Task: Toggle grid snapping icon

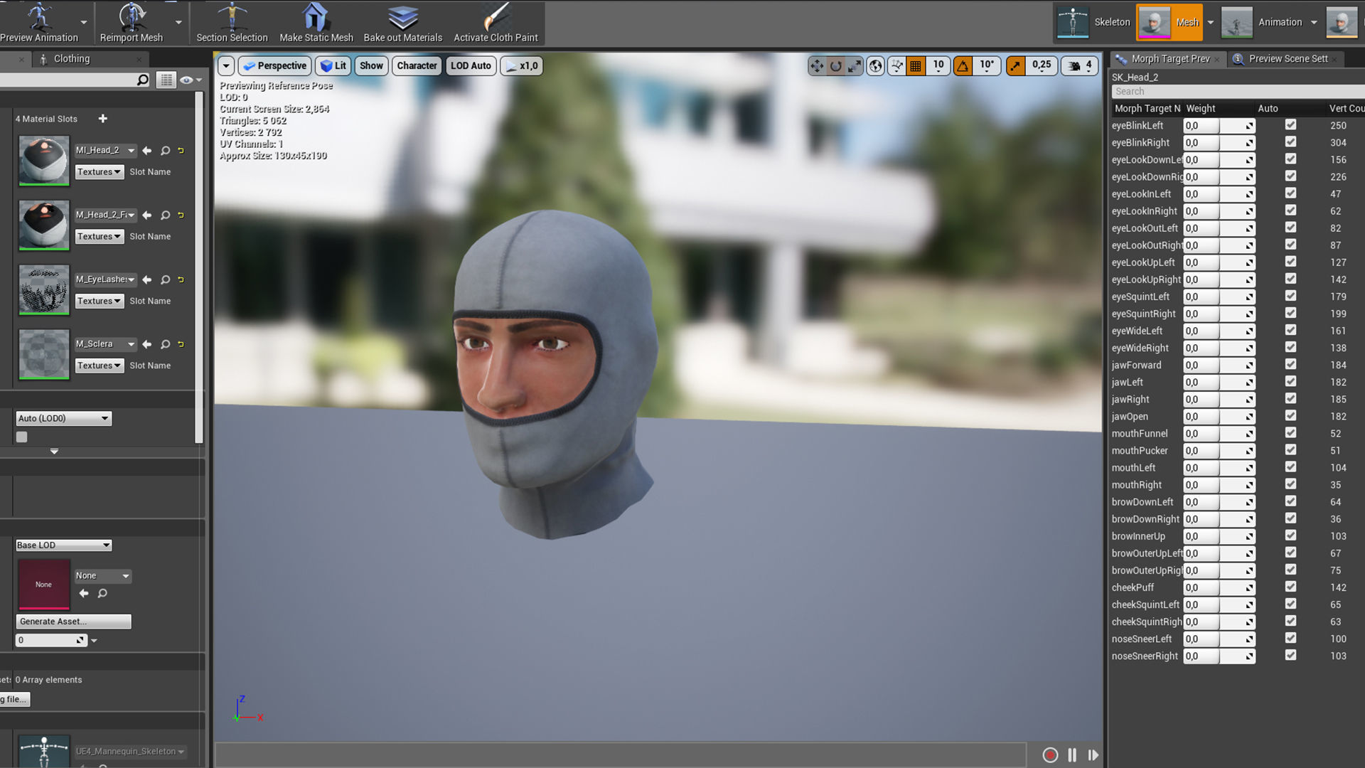Action: [x=916, y=66]
